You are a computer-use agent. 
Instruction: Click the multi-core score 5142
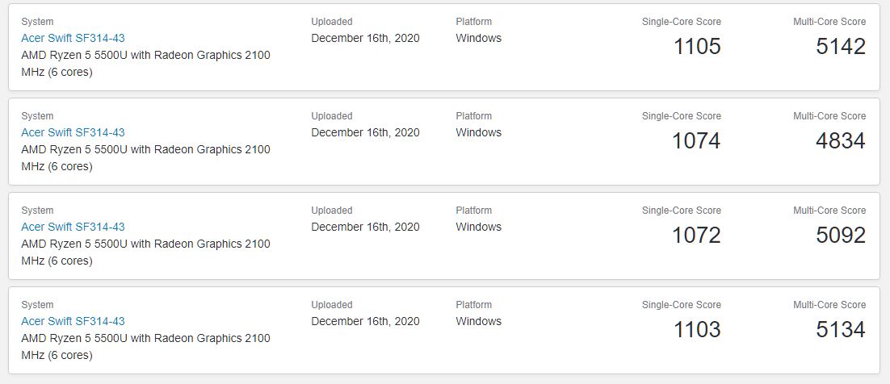(x=841, y=47)
